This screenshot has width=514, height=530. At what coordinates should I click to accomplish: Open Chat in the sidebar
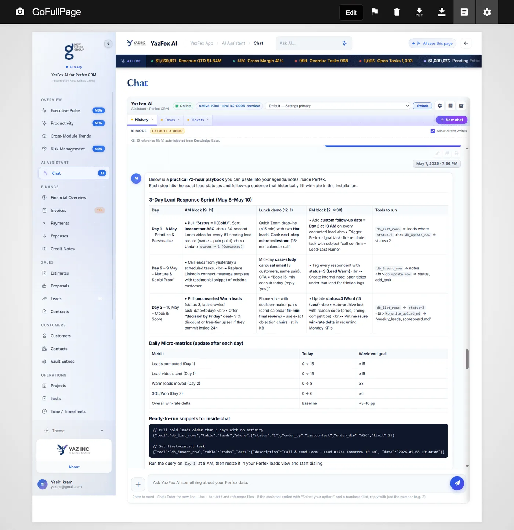tap(74, 173)
